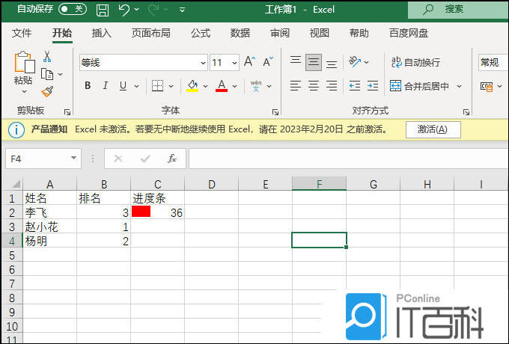509x344 pixels.
Task: Open the Borders dropdown arrow
Action: (x=171, y=86)
